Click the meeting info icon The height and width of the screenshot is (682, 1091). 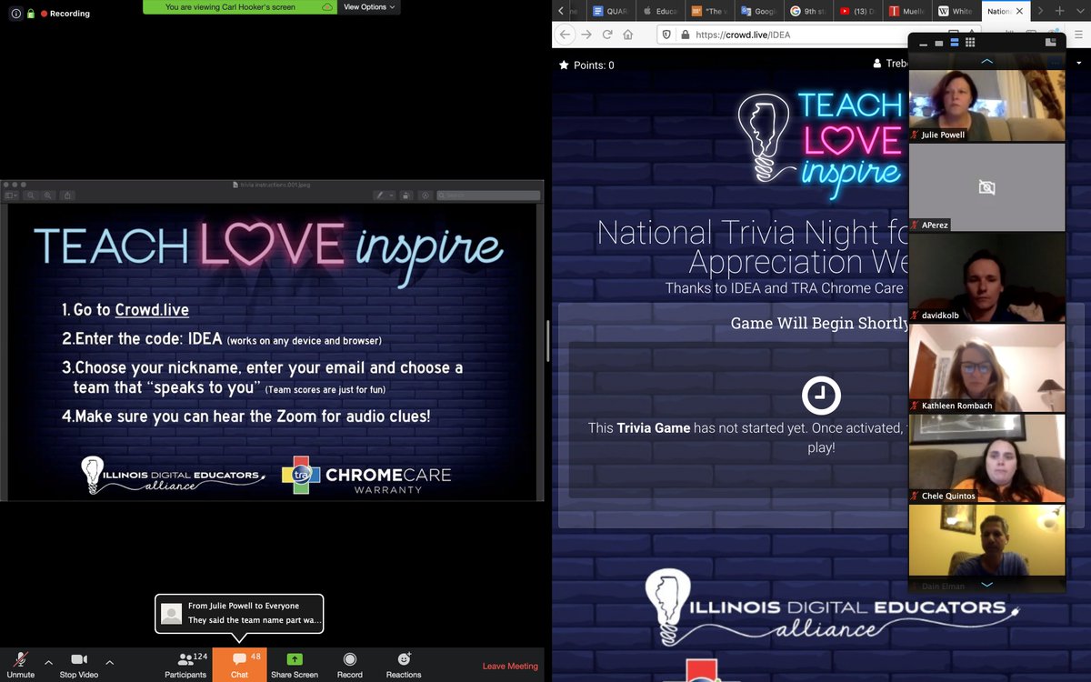pos(15,14)
